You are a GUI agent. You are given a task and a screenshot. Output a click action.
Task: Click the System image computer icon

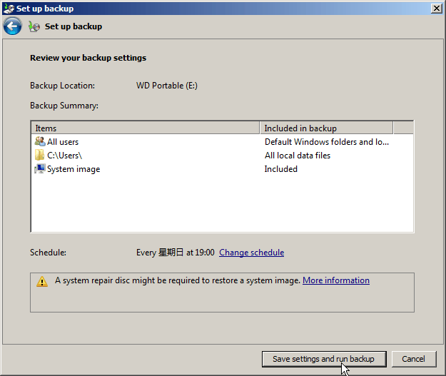coord(39,169)
